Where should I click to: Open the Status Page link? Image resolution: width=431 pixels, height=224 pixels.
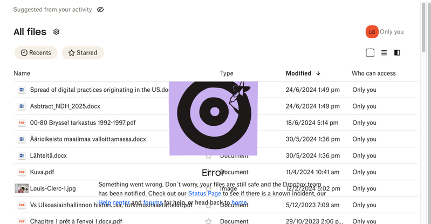click(x=204, y=193)
